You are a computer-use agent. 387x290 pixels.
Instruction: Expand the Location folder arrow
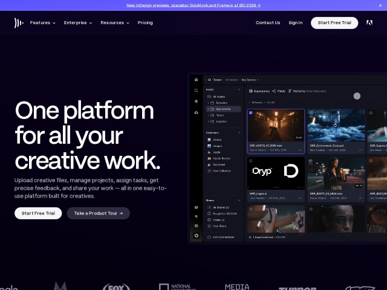coord(208,121)
